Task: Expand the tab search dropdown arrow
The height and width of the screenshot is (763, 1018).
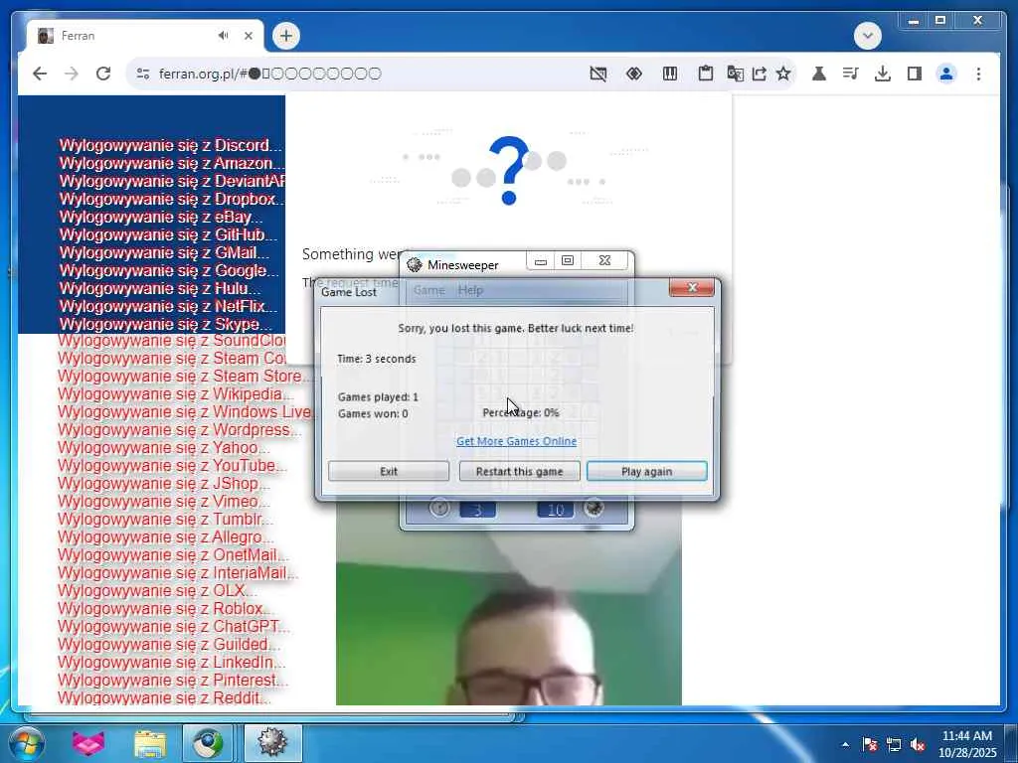Action: [868, 36]
